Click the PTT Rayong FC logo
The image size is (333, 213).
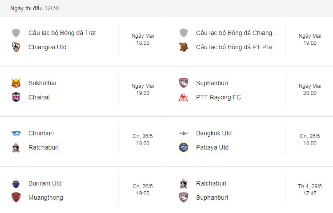tap(183, 97)
